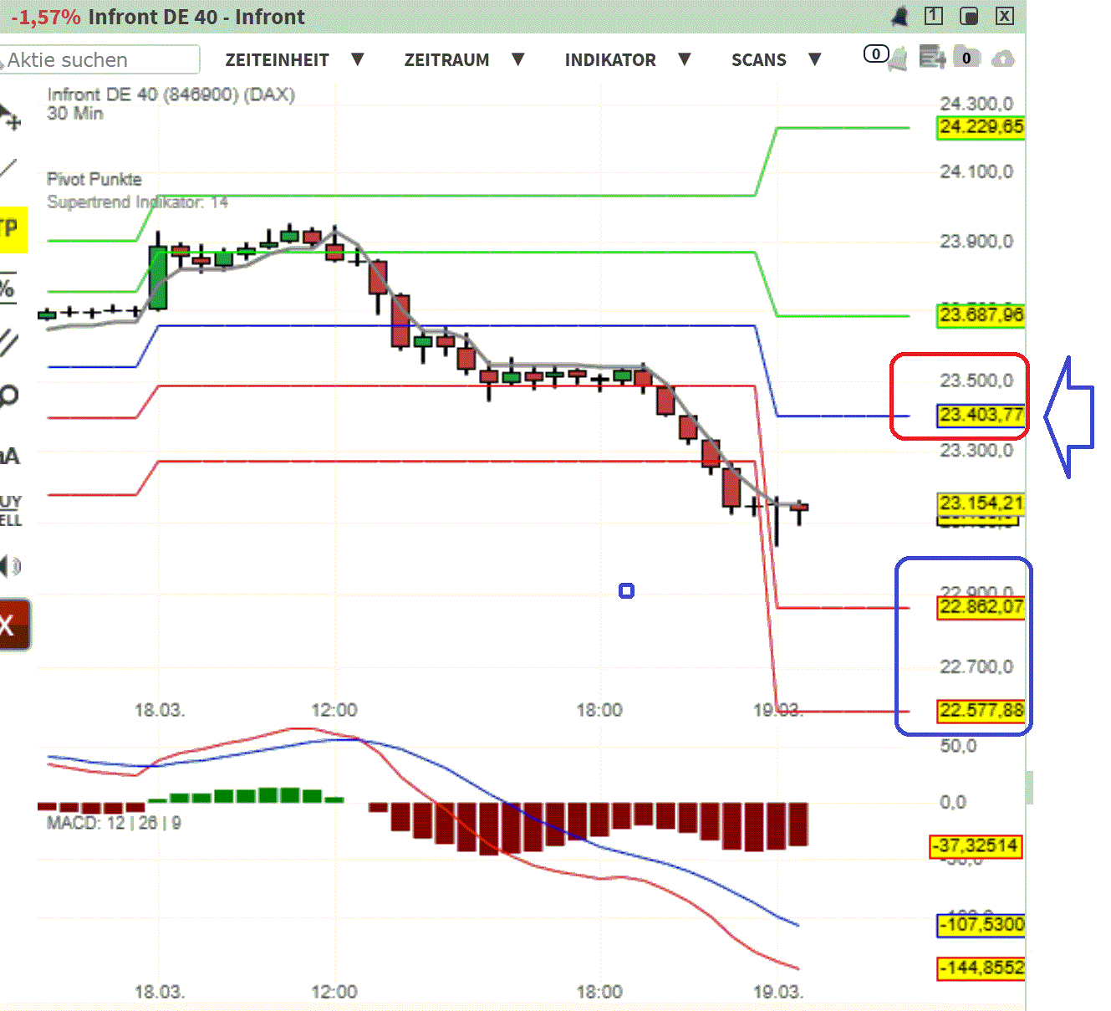
Task: Click the -37,32514 MACD histogram value
Action: 976,846
